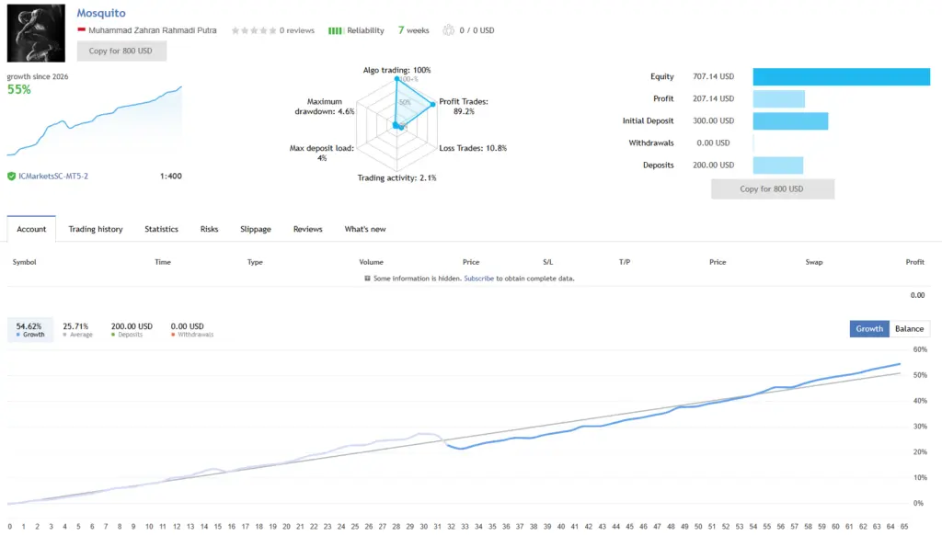Toggle the 200.00 USD Deposits series
942x536 pixels.
coord(132,329)
